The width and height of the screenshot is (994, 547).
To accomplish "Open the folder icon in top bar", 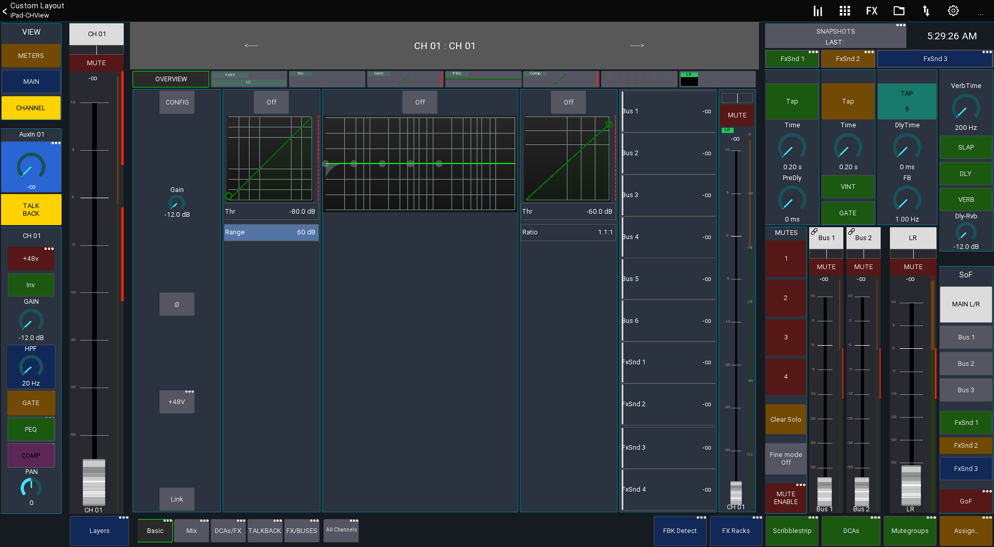I will [x=899, y=11].
